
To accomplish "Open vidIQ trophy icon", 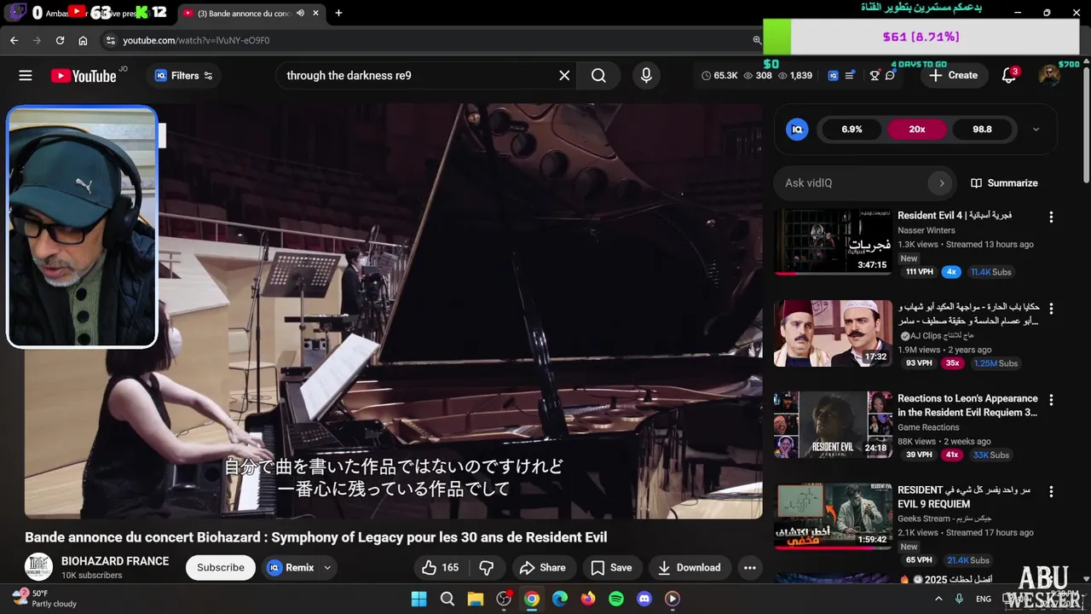I will [875, 76].
